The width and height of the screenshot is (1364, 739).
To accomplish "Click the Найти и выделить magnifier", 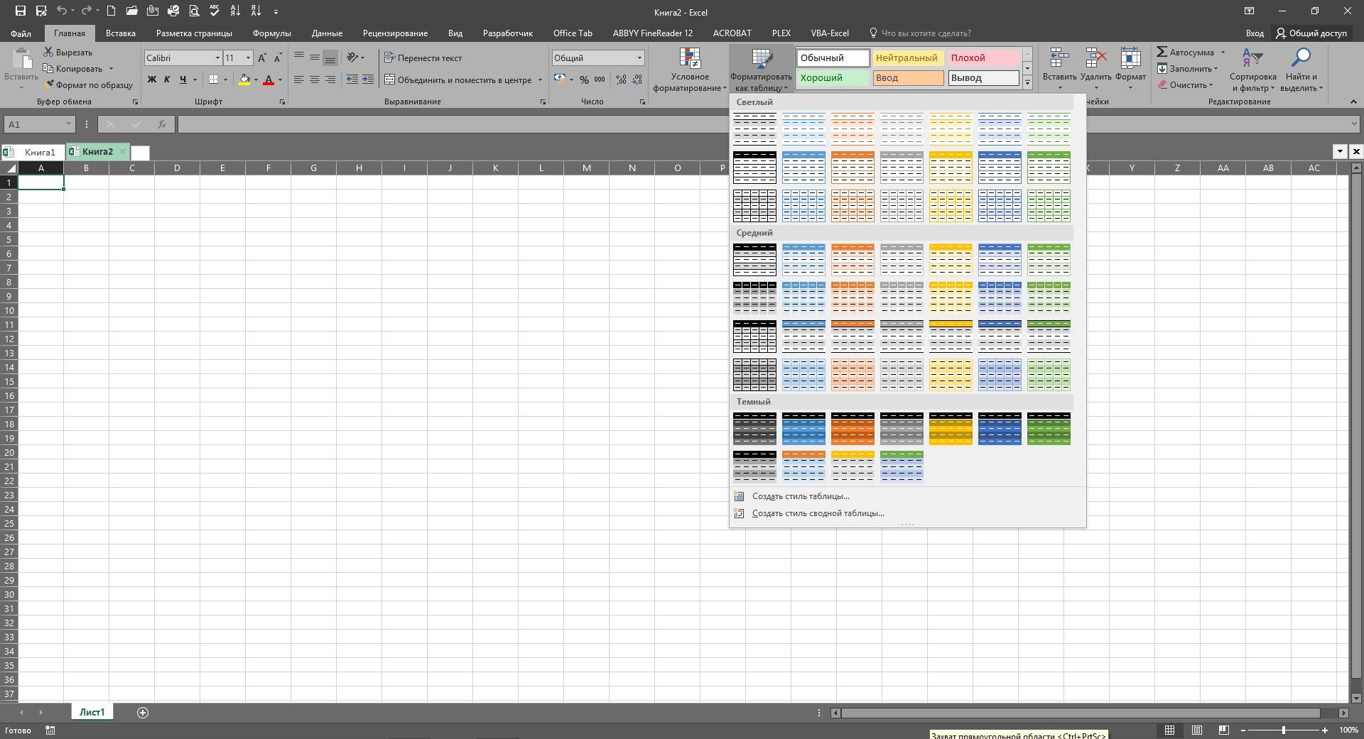I will click(x=1301, y=69).
